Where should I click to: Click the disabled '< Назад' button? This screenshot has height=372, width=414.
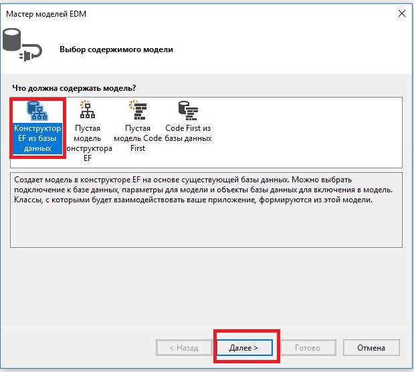tap(183, 348)
